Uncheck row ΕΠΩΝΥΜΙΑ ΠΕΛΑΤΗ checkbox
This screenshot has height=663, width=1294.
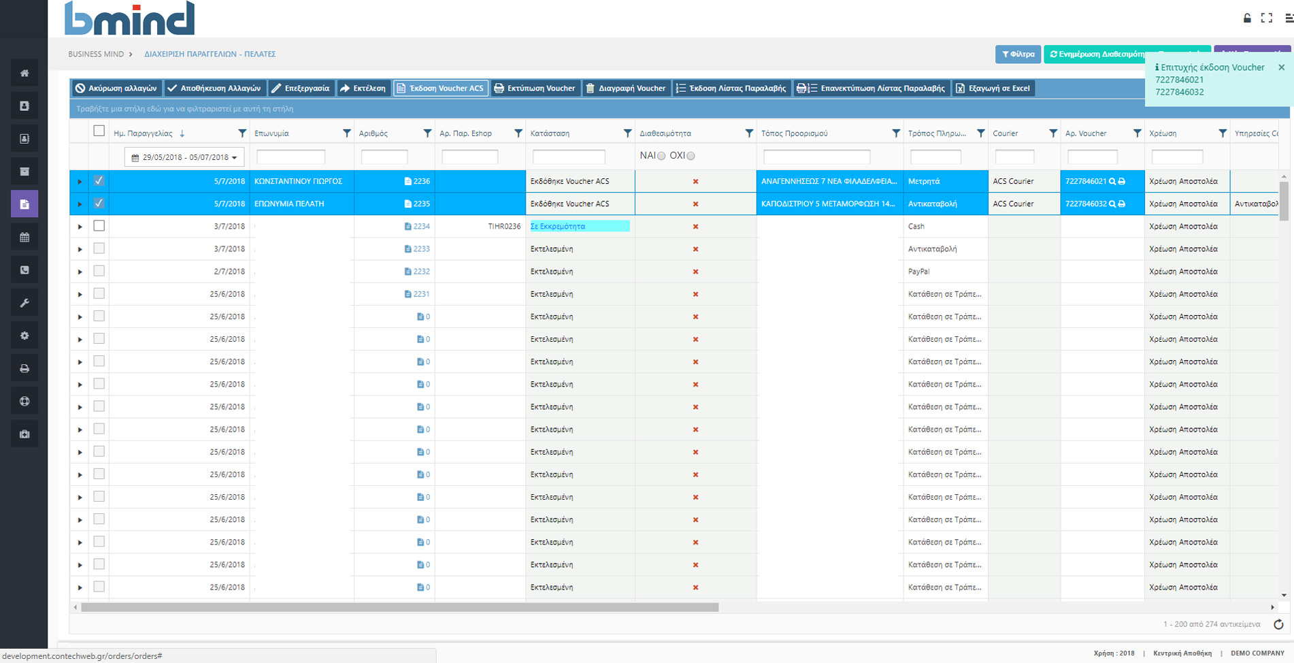99,204
